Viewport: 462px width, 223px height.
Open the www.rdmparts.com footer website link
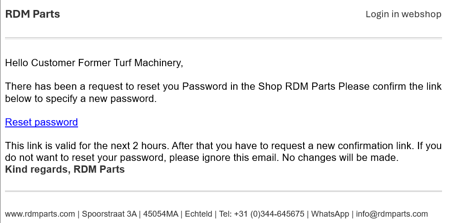pyautogui.click(x=40, y=214)
